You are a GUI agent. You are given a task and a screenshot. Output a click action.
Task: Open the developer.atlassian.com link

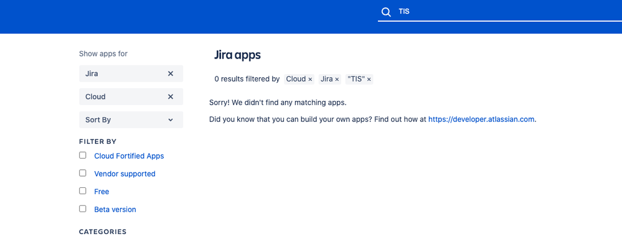(x=481, y=119)
